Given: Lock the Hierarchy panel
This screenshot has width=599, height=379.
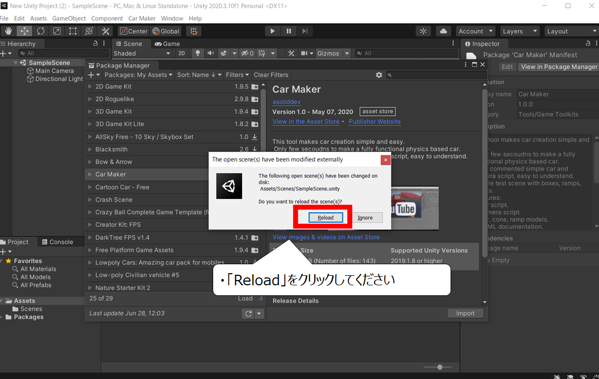Looking at the screenshot, I should point(95,44).
